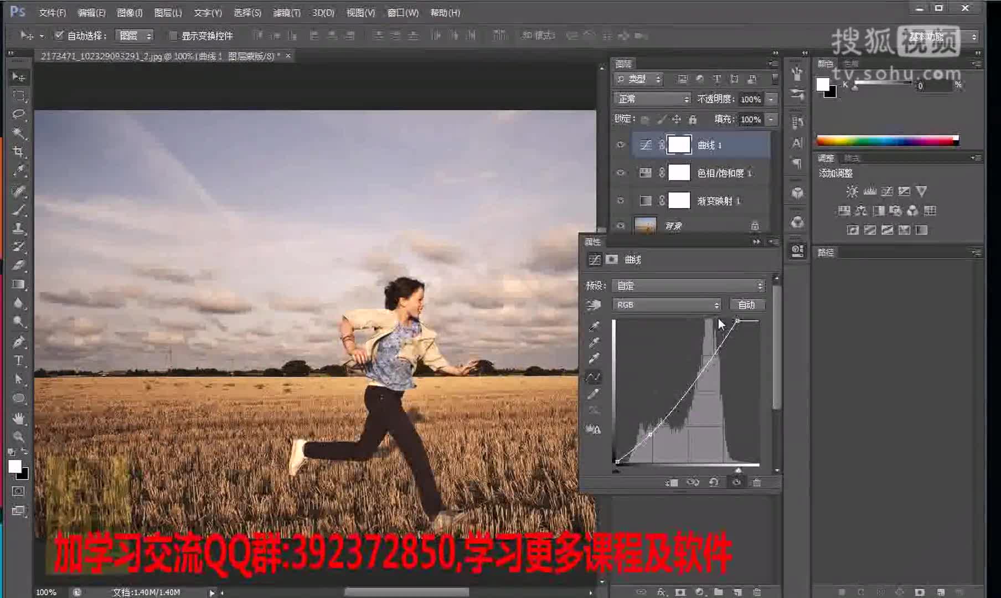Select the Lasso tool
This screenshot has width=1001, height=598.
click(x=18, y=114)
